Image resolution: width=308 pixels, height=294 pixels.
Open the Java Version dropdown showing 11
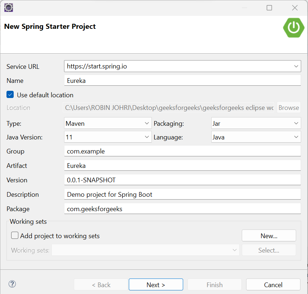tap(108, 137)
